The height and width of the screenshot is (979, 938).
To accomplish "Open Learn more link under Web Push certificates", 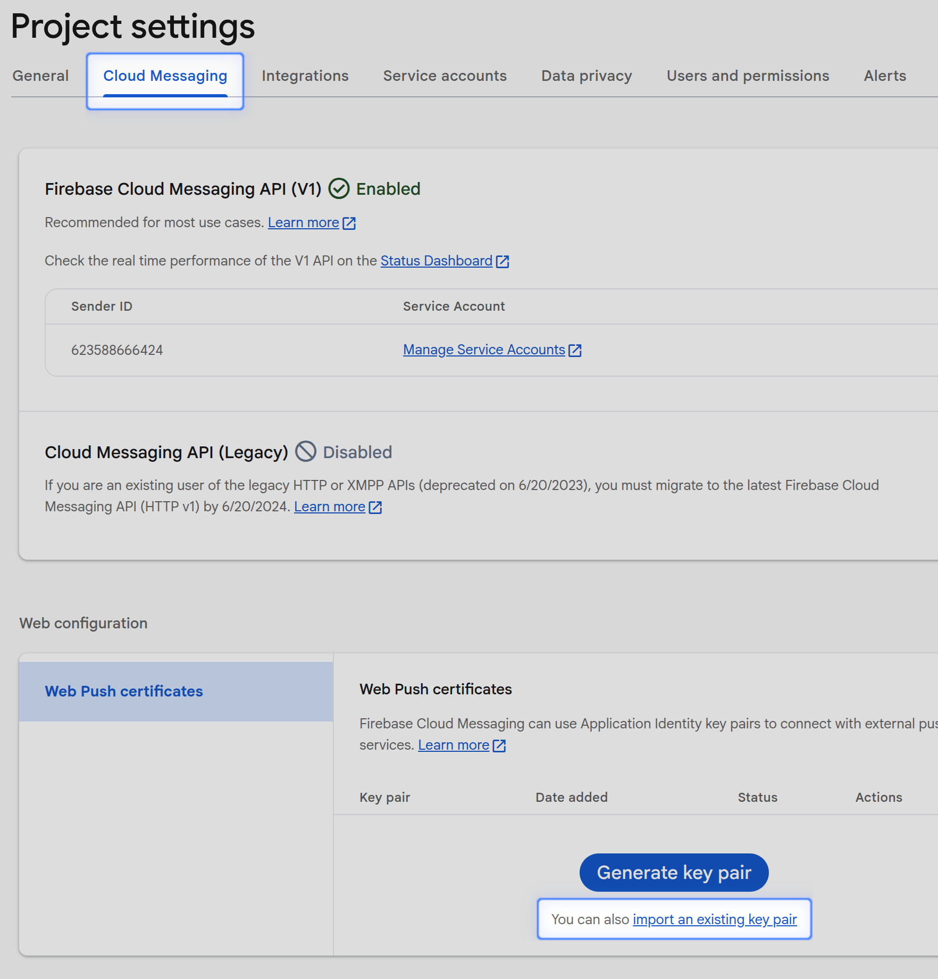I will (x=453, y=745).
